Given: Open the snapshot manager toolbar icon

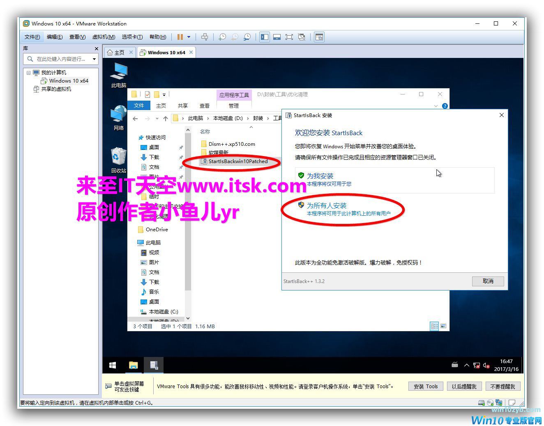Looking at the screenshot, I should tap(247, 37).
